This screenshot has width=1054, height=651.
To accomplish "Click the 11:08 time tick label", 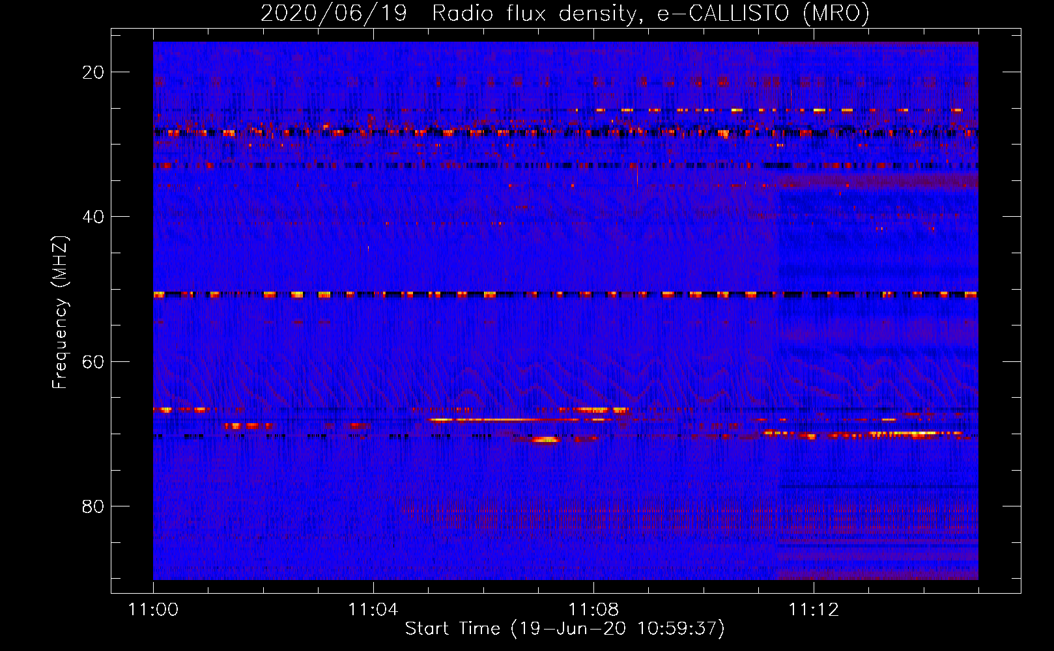I will [x=593, y=609].
